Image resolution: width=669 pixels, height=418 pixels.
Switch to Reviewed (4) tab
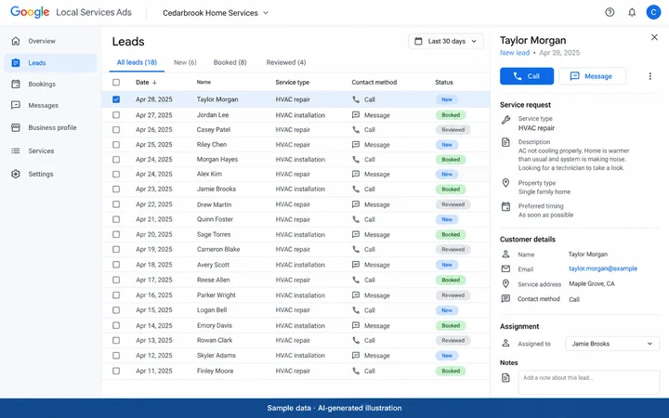coord(286,62)
